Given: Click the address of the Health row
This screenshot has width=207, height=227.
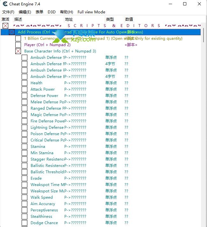Looking at the screenshot, I should pos(75,83).
